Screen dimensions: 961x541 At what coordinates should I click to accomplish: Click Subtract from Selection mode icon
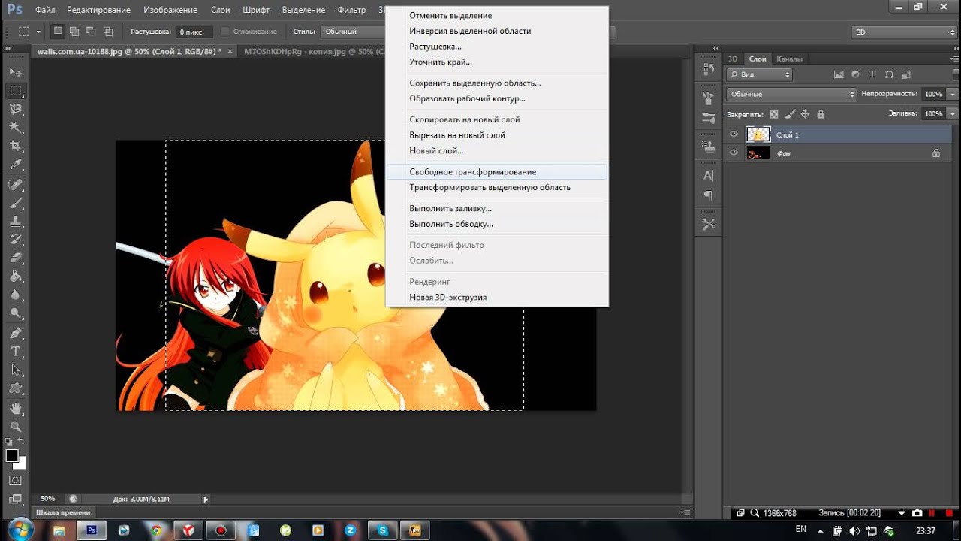click(91, 32)
